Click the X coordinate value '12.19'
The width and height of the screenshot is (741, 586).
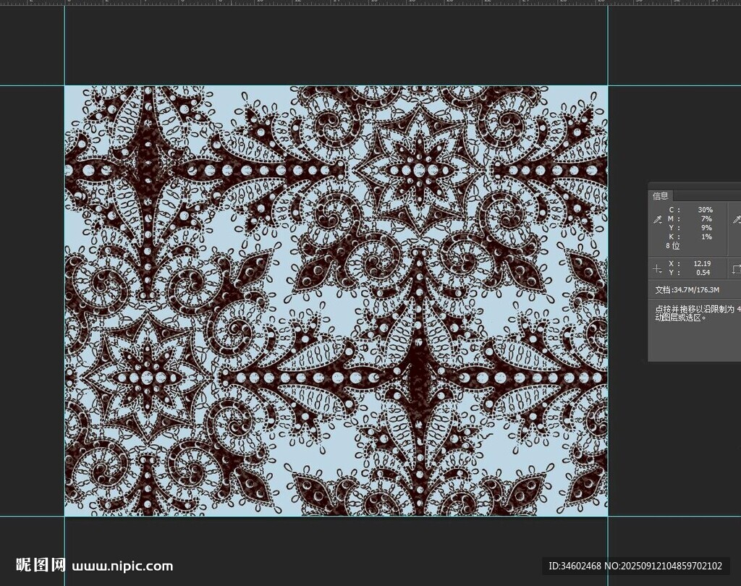tap(702, 263)
